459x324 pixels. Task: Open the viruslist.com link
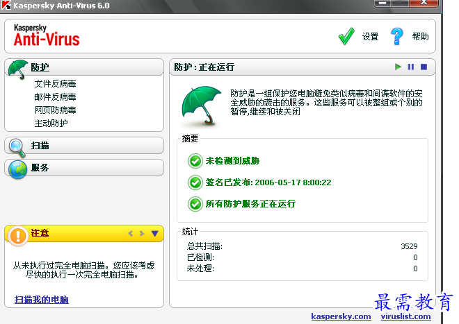(405, 316)
